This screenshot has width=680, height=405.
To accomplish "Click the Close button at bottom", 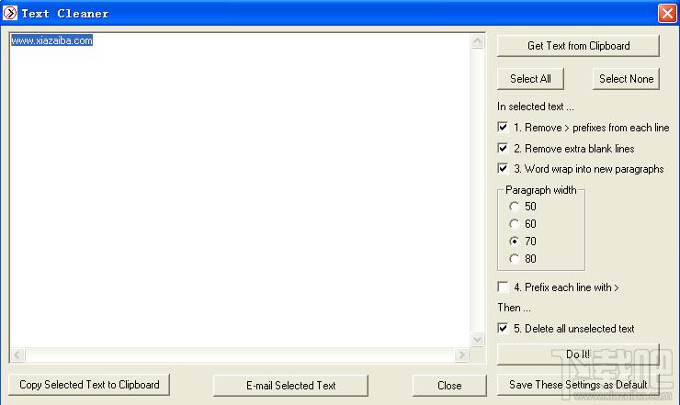I will click(449, 386).
